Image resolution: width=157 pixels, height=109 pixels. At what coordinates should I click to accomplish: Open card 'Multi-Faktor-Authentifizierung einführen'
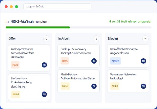(79, 81)
